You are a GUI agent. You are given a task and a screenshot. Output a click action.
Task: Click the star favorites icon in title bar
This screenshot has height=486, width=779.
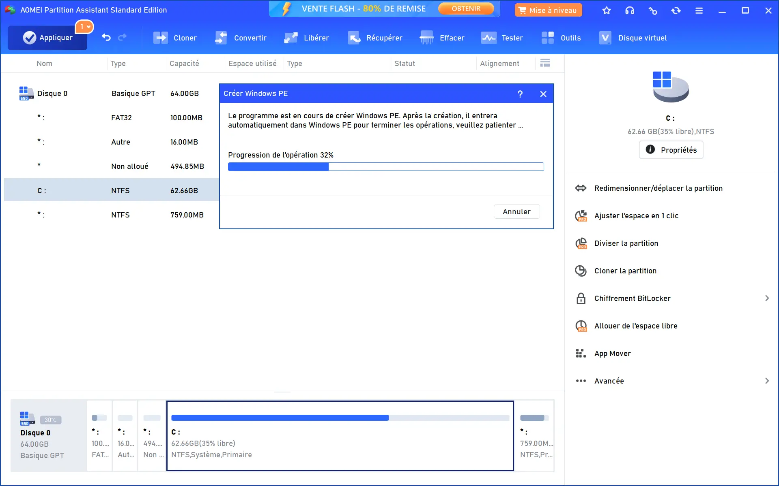607,11
